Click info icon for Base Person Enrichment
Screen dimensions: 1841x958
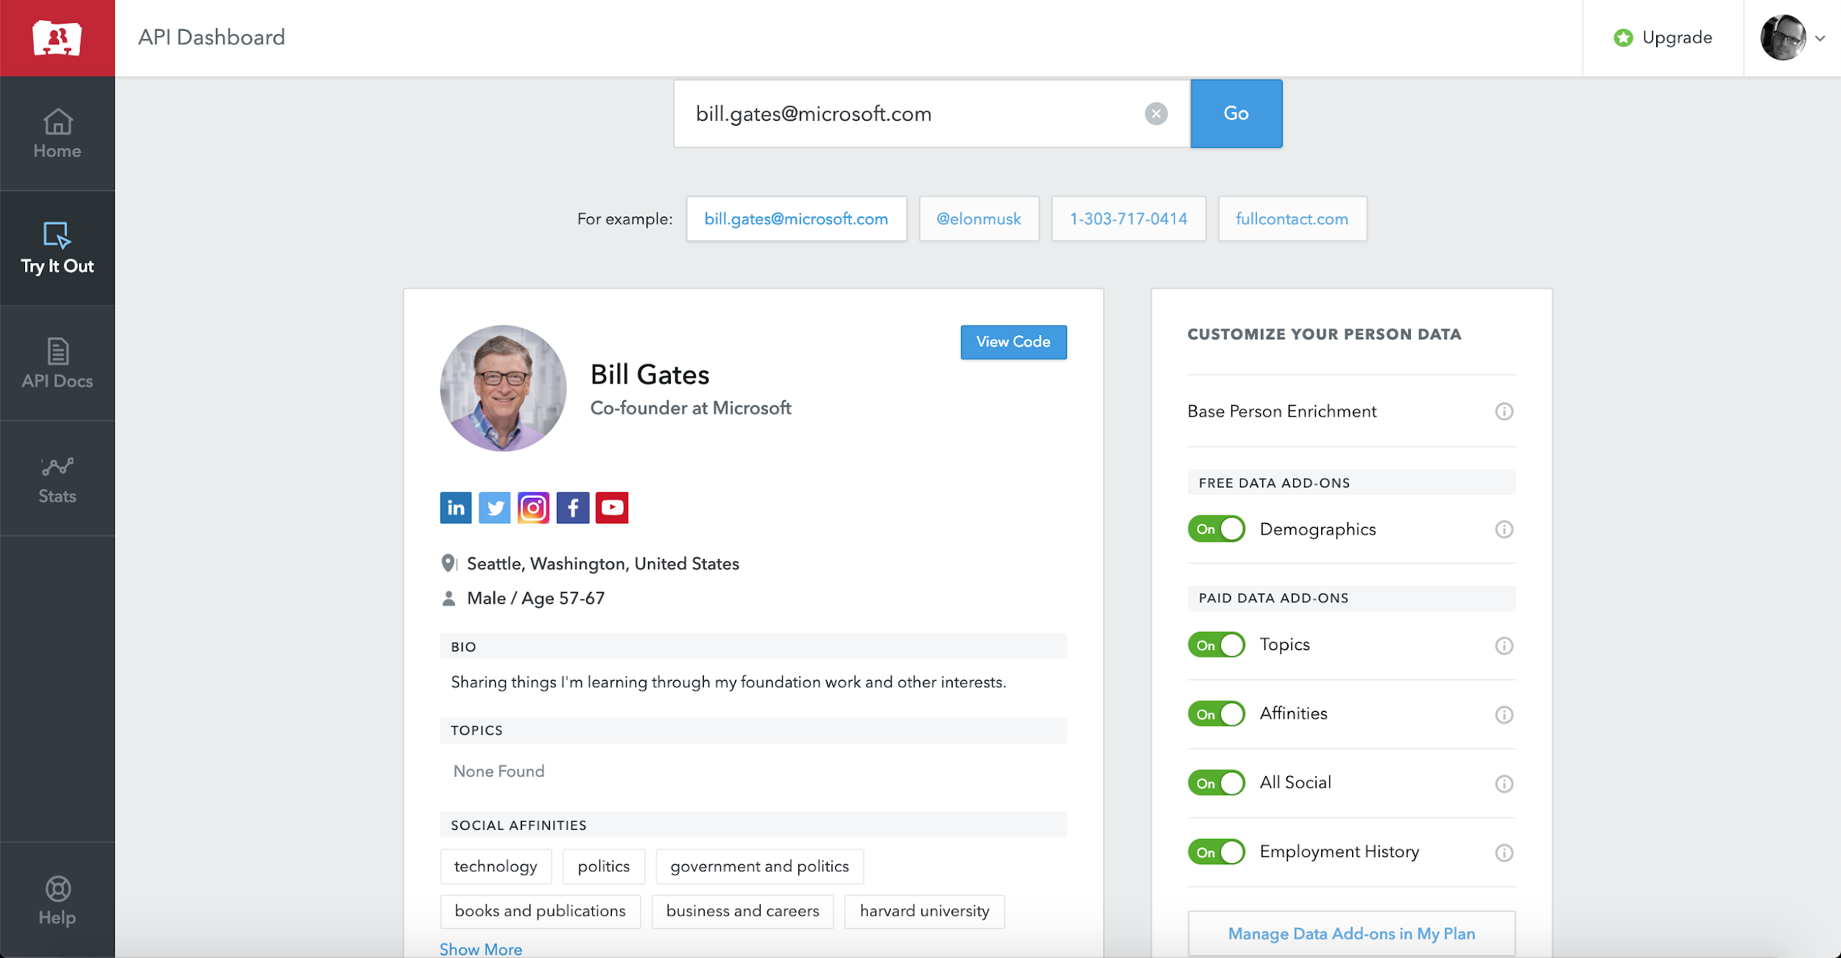[1504, 412]
